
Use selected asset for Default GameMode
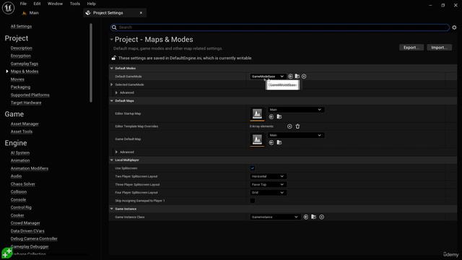(x=290, y=77)
